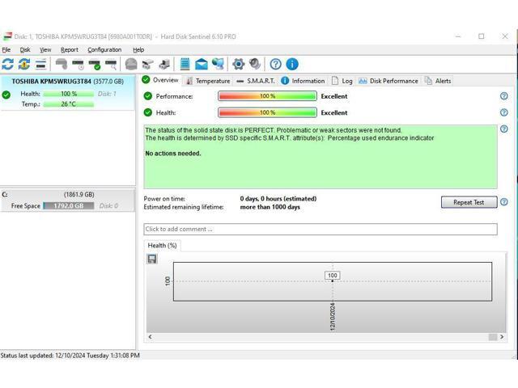Open settings via the blue gear icon
The height and width of the screenshot is (388, 518).
[238, 64]
